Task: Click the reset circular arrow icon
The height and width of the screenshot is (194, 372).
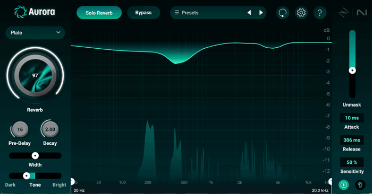Action: pyautogui.click(x=282, y=13)
